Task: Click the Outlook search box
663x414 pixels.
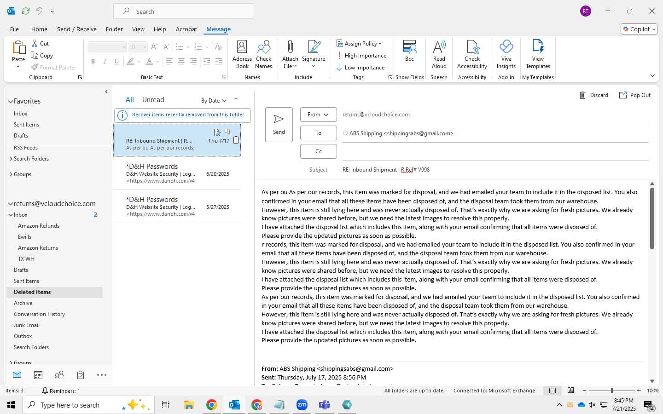Action: [x=184, y=11]
